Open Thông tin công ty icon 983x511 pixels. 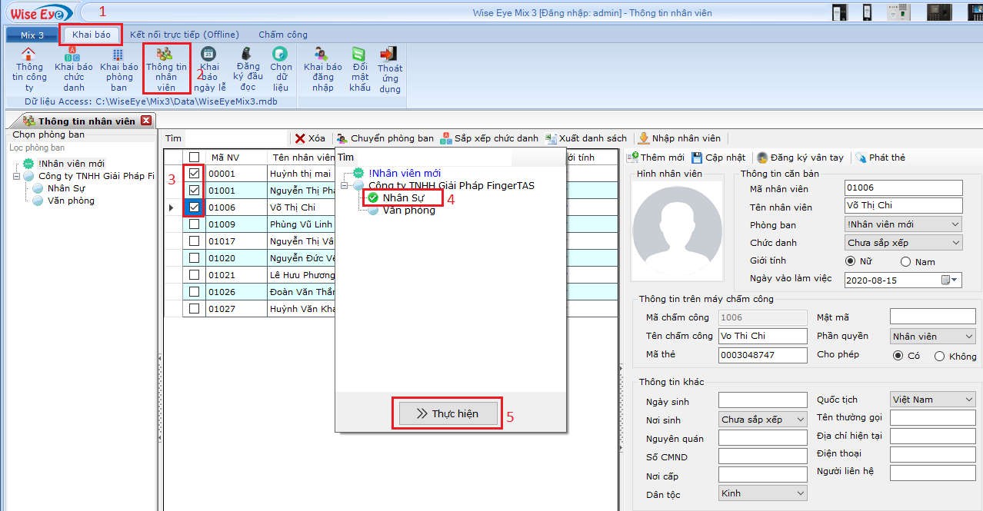click(x=28, y=55)
